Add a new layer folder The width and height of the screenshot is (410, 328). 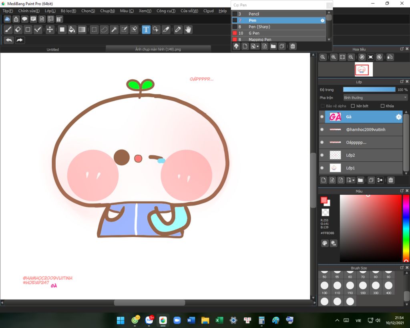[360, 180]
